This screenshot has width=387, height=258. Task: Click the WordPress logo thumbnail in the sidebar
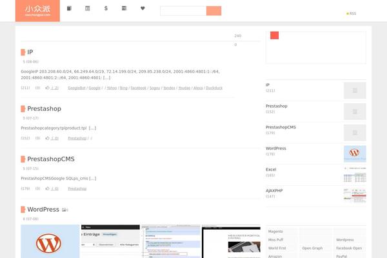pos(355,154)
